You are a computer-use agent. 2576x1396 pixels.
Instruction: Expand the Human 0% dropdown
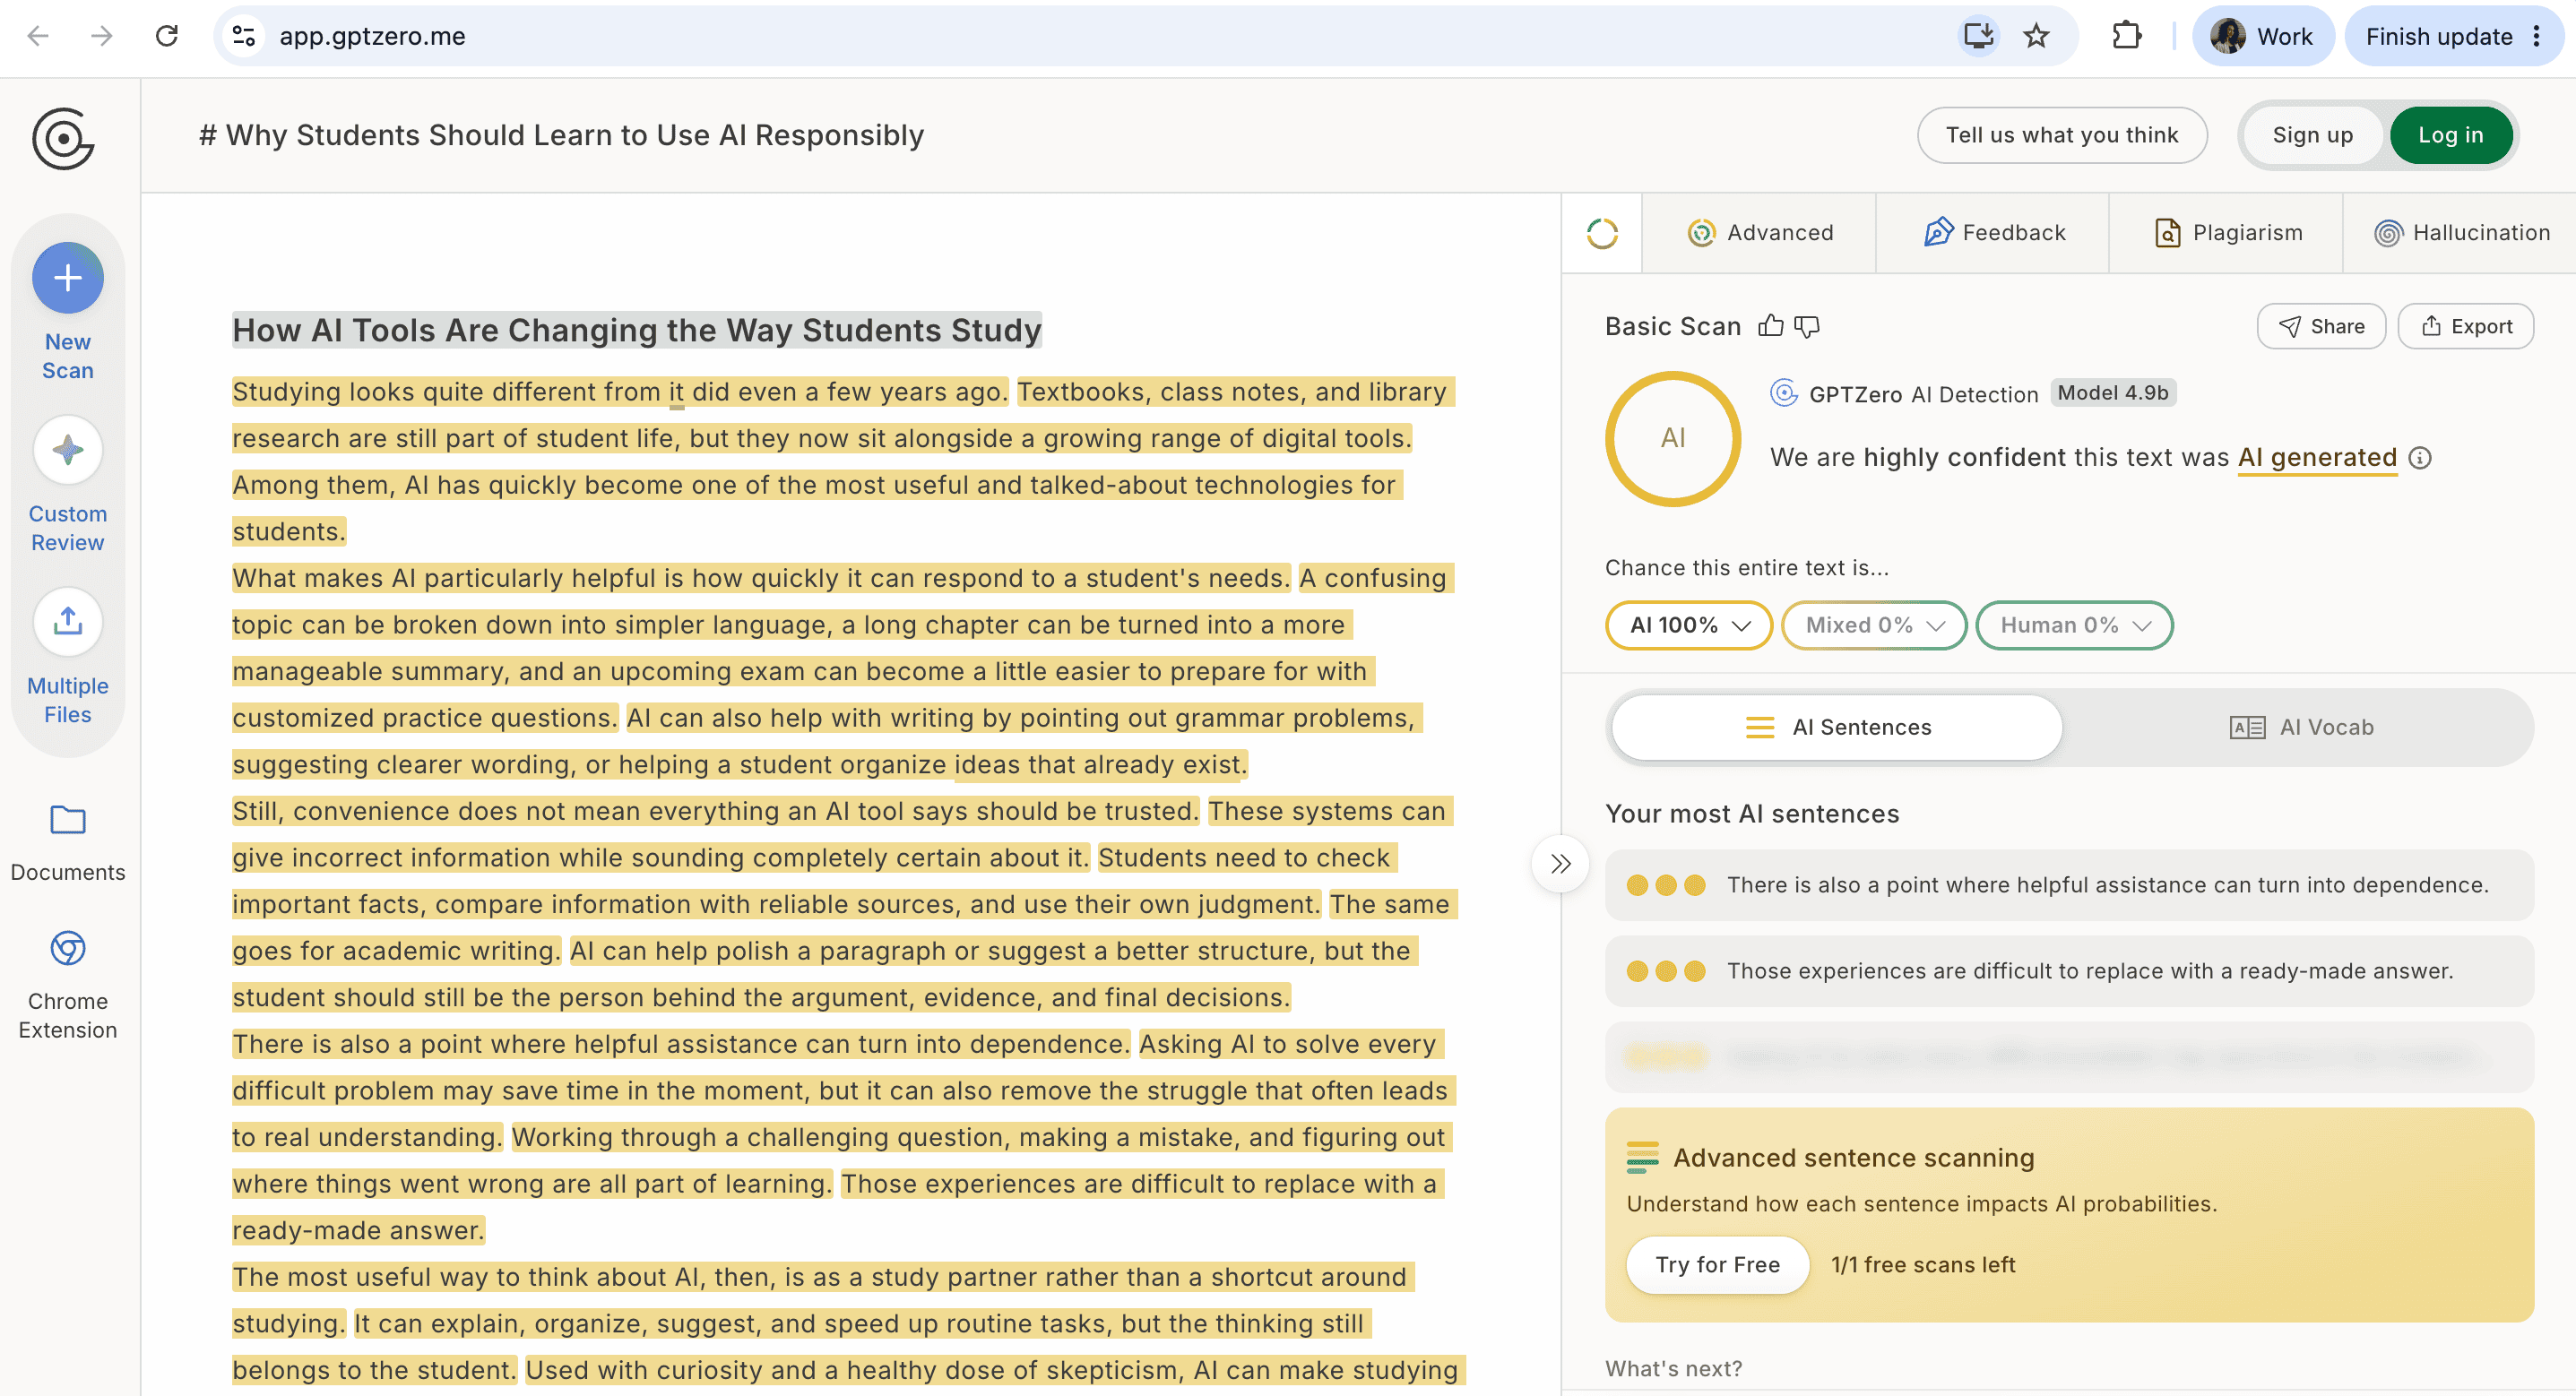coord(2074,625)
